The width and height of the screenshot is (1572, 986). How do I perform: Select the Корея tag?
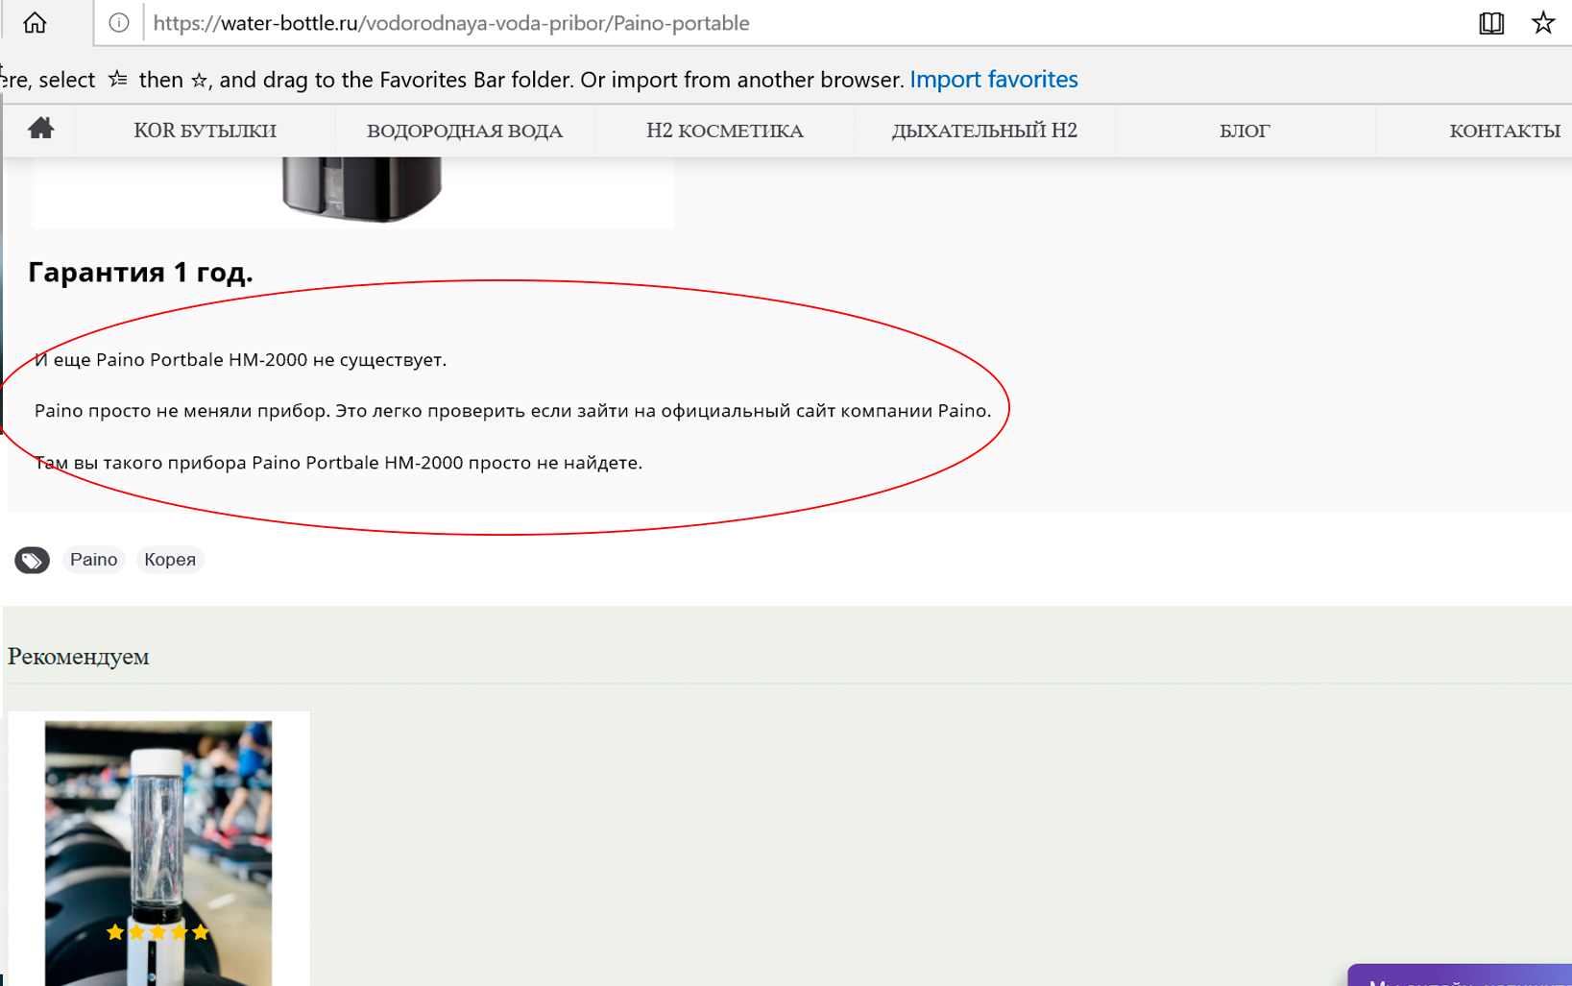170,560
